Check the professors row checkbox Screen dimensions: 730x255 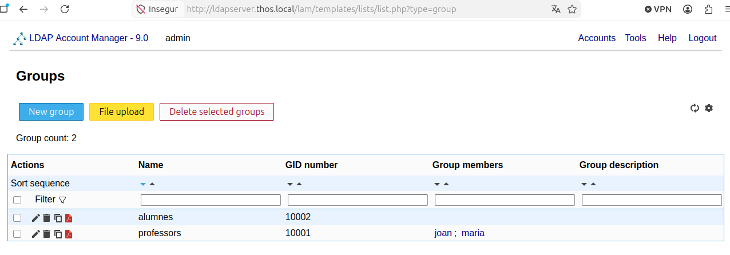pos(17,234)
